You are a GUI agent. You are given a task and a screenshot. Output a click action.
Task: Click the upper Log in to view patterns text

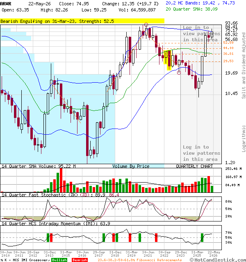201,34
